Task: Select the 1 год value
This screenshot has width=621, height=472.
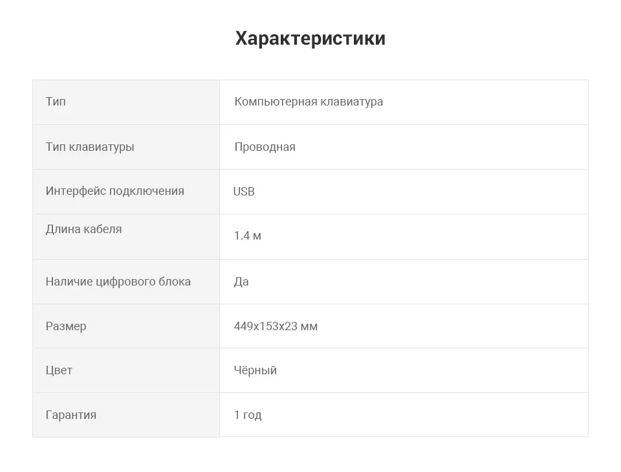Action: click(248, 415)
